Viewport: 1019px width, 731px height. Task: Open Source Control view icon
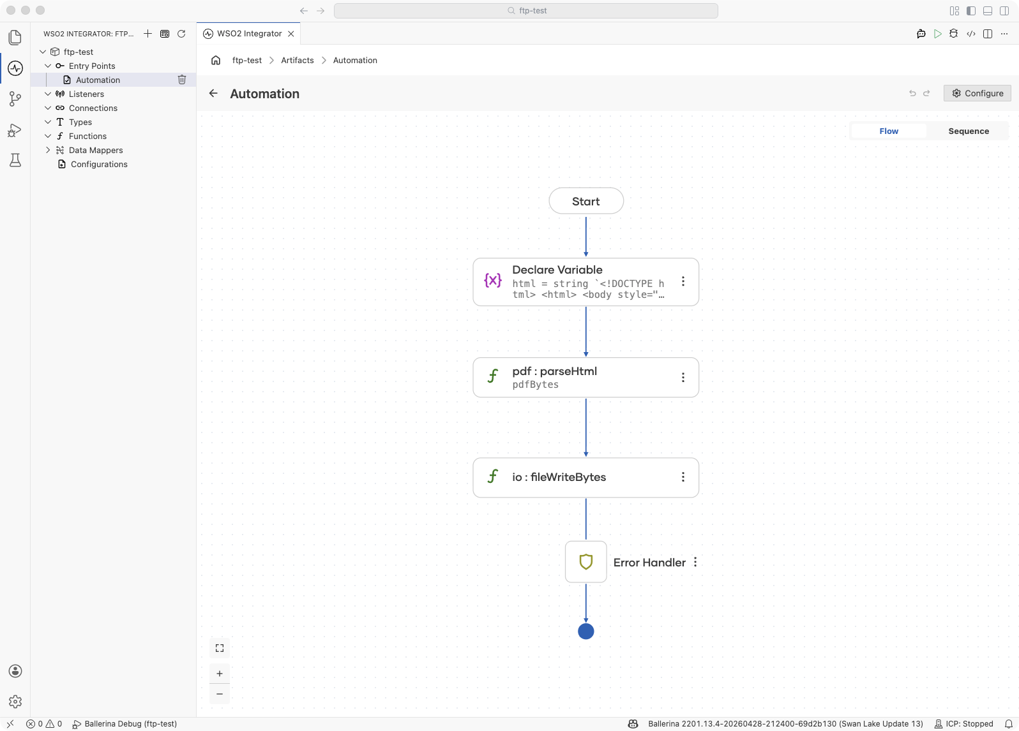[x=15, y=99]
